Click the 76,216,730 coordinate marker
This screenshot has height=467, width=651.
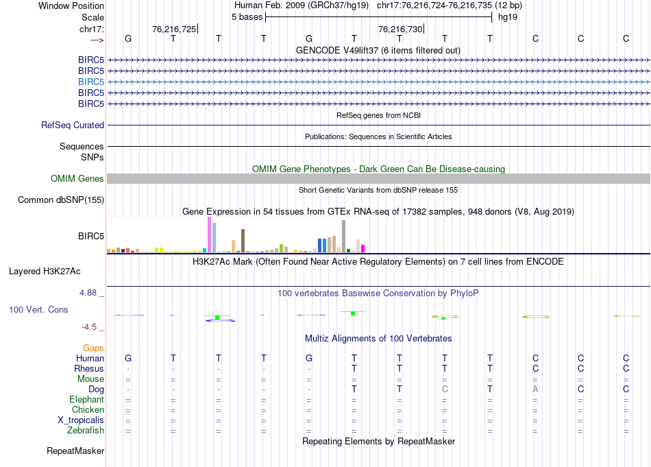tap(400, 29)
